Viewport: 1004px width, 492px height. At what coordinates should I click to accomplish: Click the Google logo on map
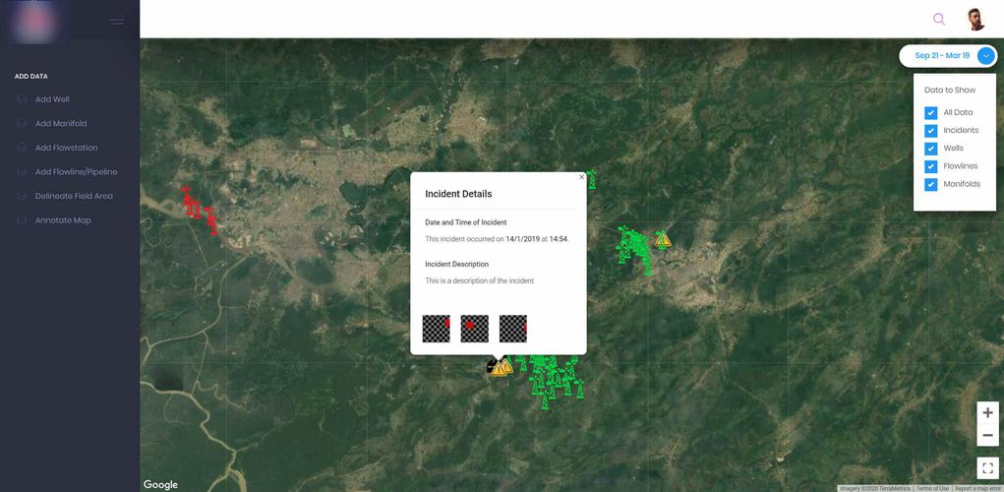[x=160, y=485]
